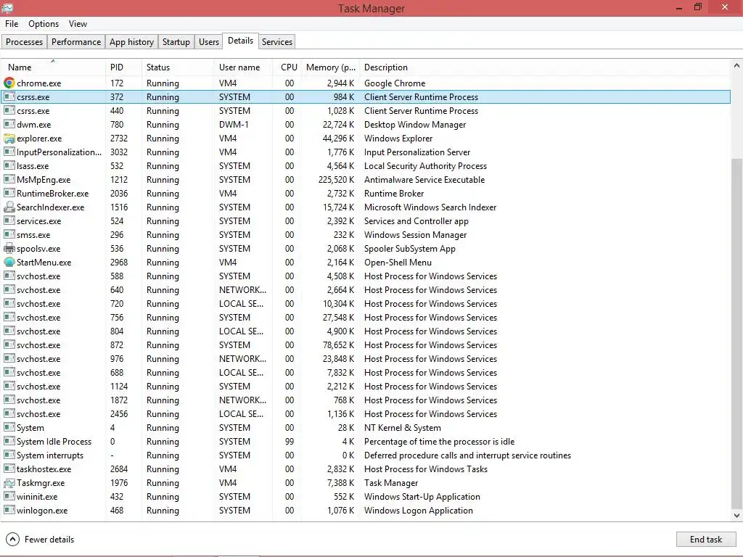Select svchost.exe row with PID 2456
The image size is (743, 557).
[x=366, y=413]
